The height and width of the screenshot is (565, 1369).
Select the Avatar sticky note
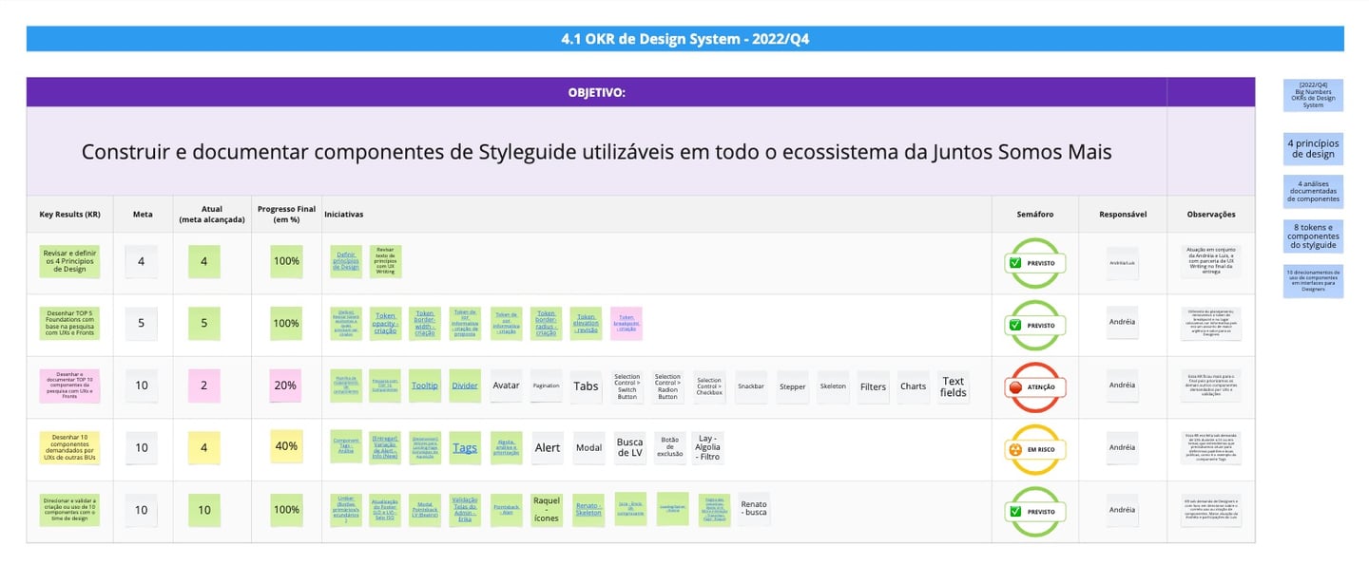coord(506,386)
